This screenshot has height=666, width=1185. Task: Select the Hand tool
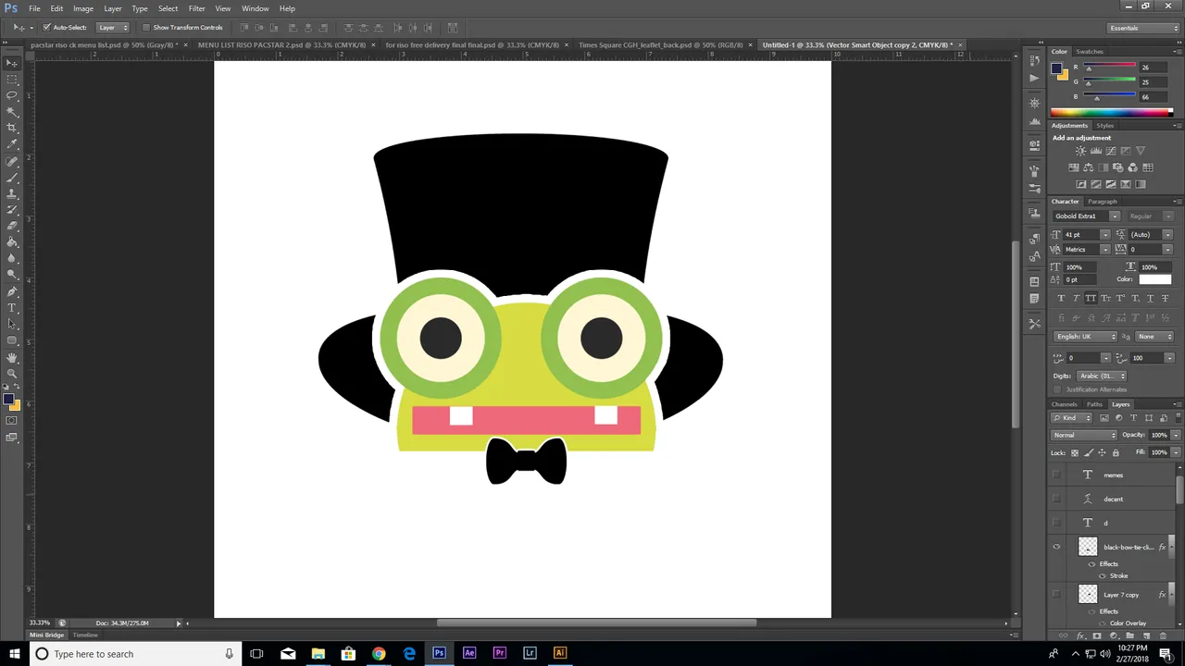12,357
